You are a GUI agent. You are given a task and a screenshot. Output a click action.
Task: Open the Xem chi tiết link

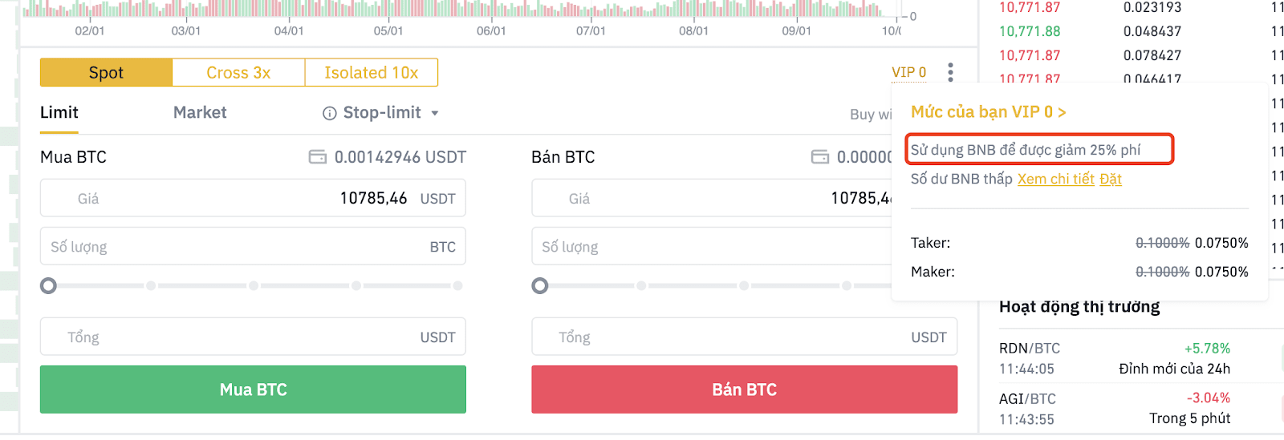(1055, 179)
